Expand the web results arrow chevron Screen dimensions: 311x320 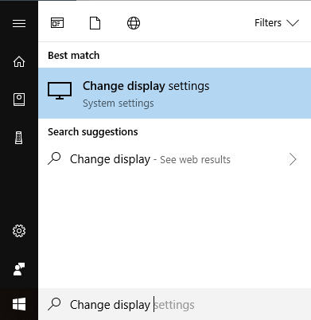(x=293, y=159)
